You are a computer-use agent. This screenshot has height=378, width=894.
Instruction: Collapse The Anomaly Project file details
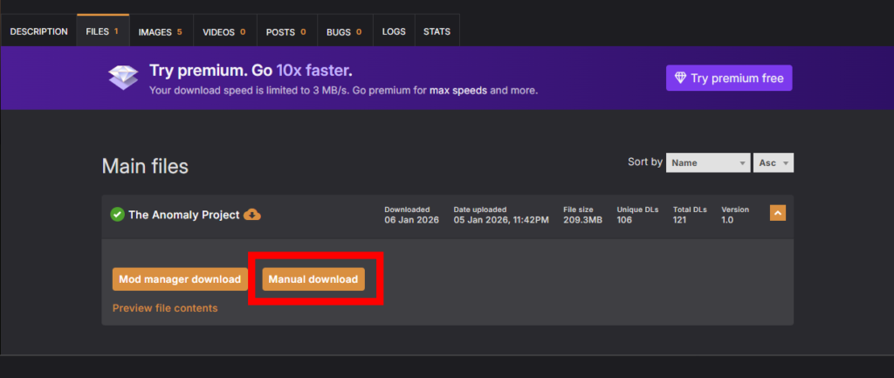tap(777, 213)
